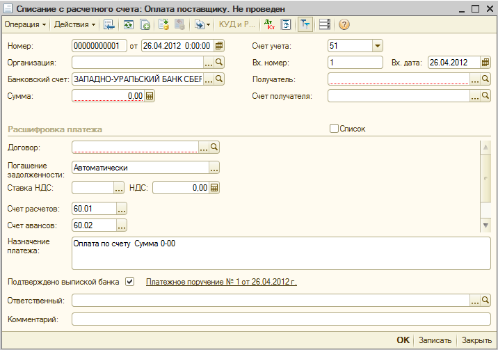498x350 pixels.
Task: Click magnifier icon of Счет получателя
Action: (485, 96)
